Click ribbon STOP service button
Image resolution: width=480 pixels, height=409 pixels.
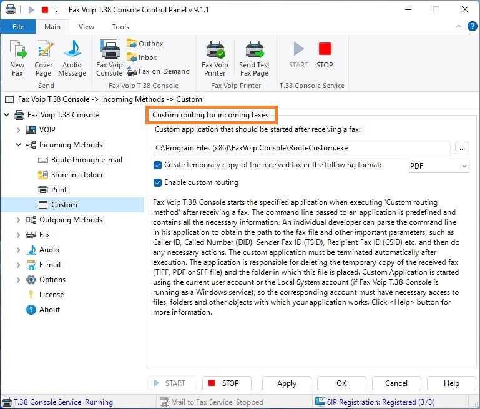tap(325, 55)
